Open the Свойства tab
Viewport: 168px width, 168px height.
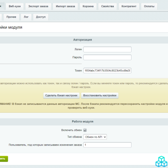107,7
